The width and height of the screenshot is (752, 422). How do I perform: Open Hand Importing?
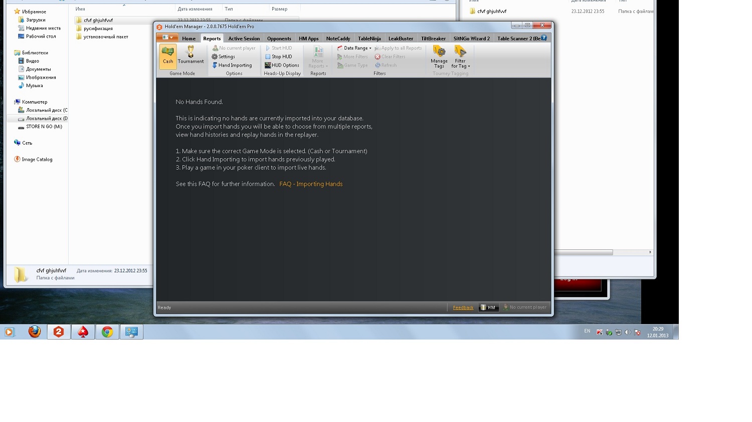pyautogui.click(x=232, y=65)
